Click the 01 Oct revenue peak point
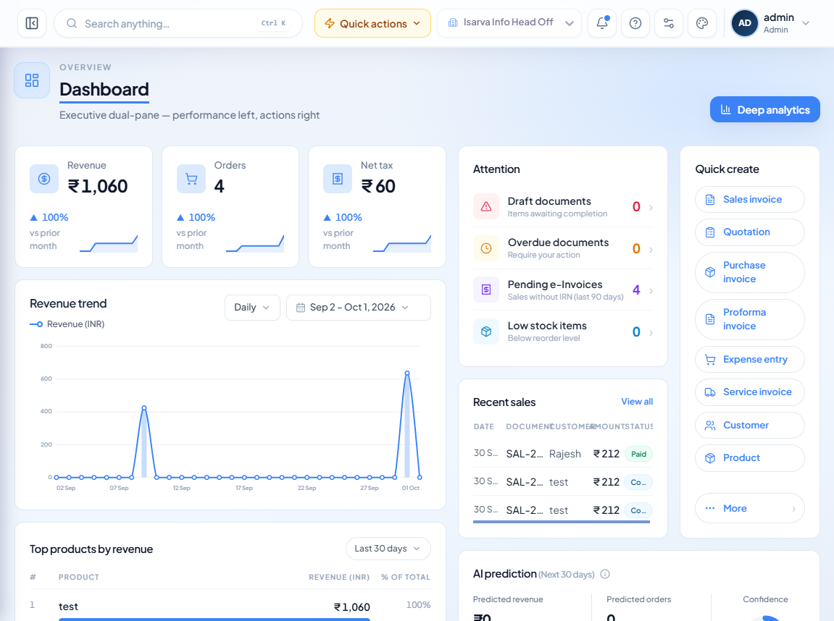The image size is (834, 621). (x=407, y=373)
